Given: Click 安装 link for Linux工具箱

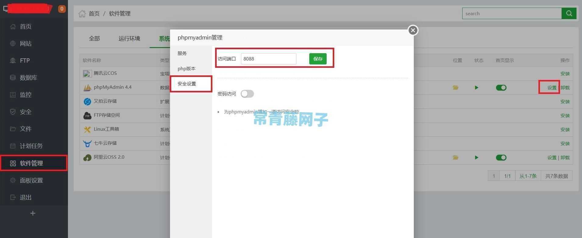Looking at the screenshot, I should 565,129.
